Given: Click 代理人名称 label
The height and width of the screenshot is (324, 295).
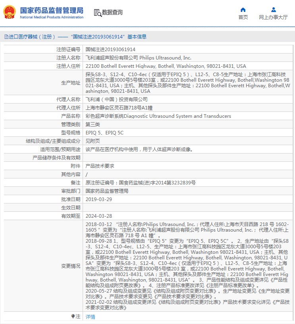Looking at the screenshot, I should [68, 100].
